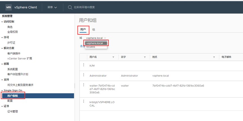Click the 添加 user link

tap(82, 46)
